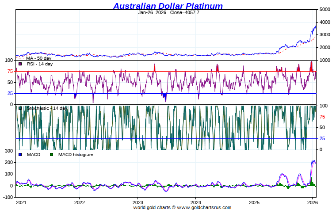Click the -100 MACD axis label
336x210 pixels.
tap(8, 197)
